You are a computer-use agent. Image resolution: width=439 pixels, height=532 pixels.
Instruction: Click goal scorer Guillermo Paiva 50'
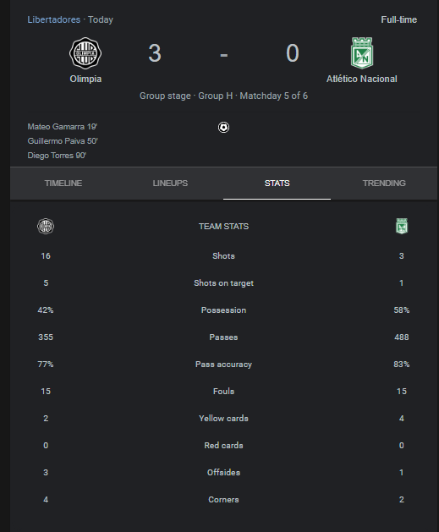pos(63,140)
